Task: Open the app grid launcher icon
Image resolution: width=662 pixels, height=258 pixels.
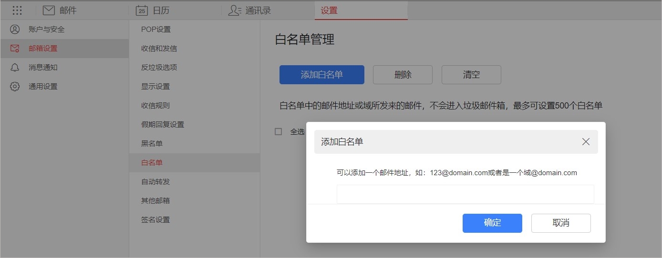Action: (17, 10)
